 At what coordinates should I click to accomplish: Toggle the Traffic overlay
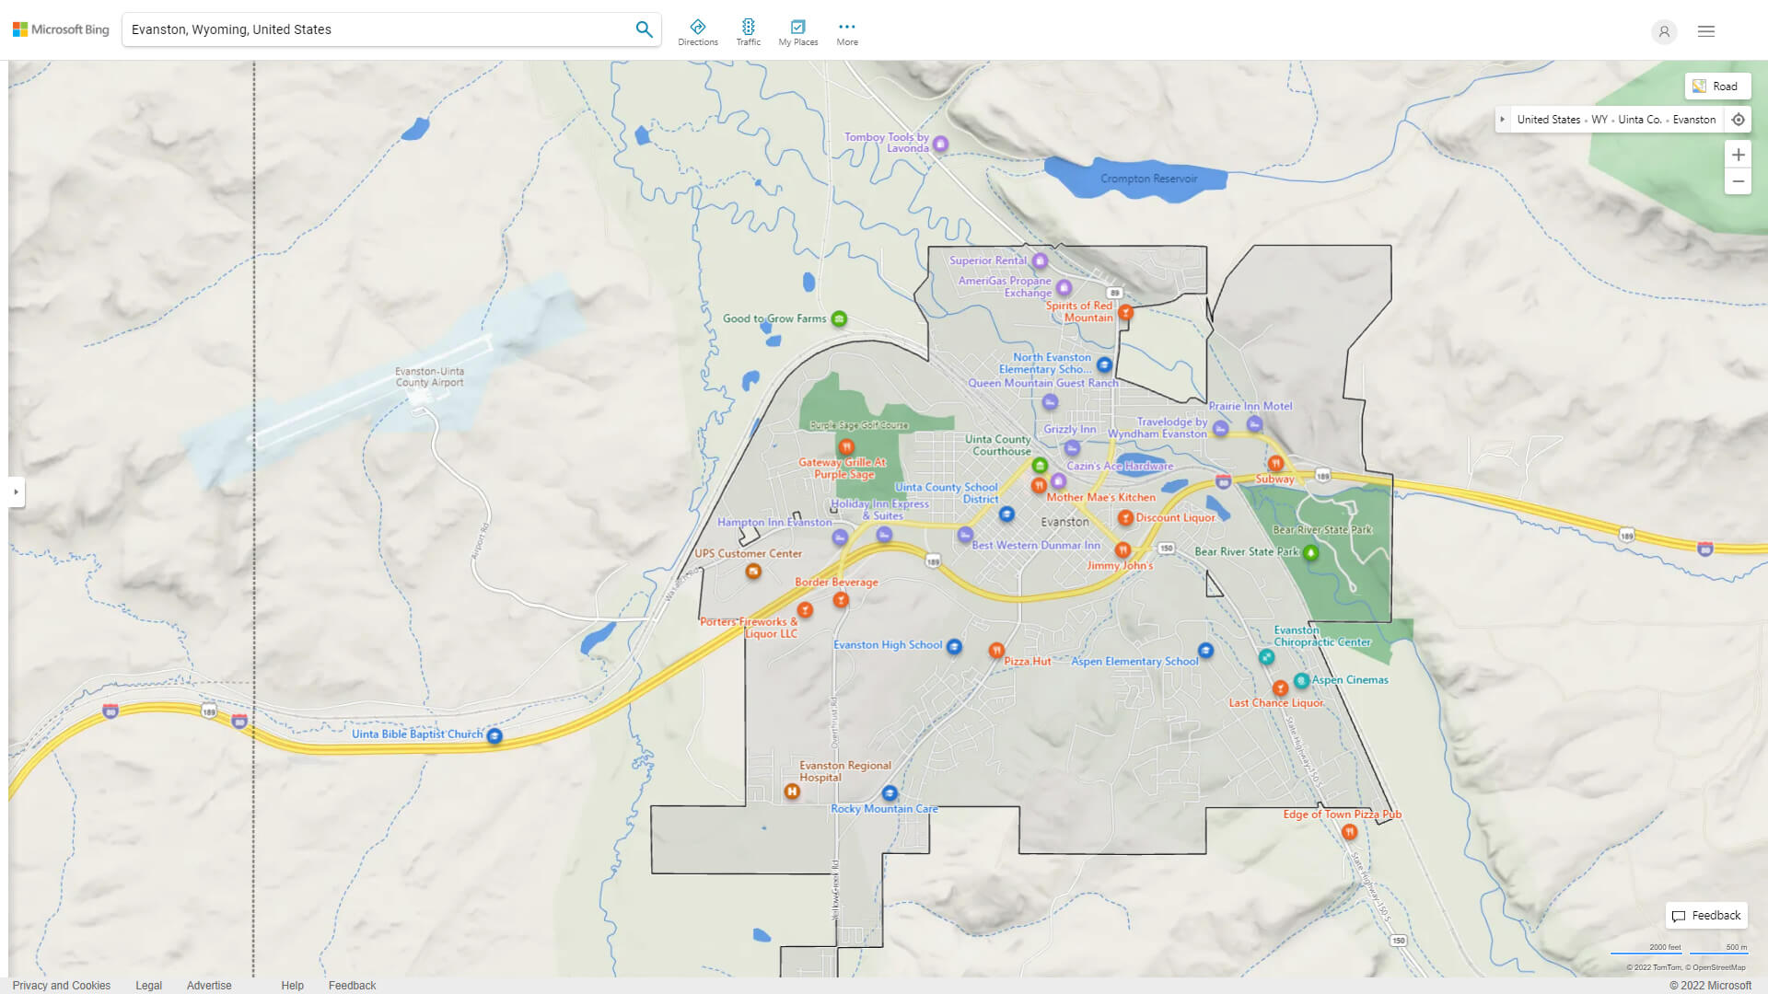point(748,30)
